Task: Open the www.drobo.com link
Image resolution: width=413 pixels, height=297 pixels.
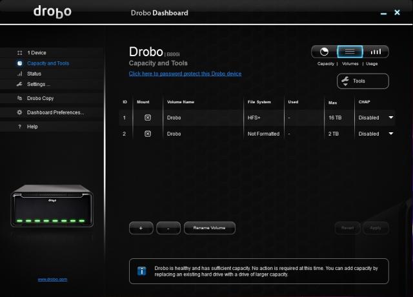Action: click(x=52, y=280)
